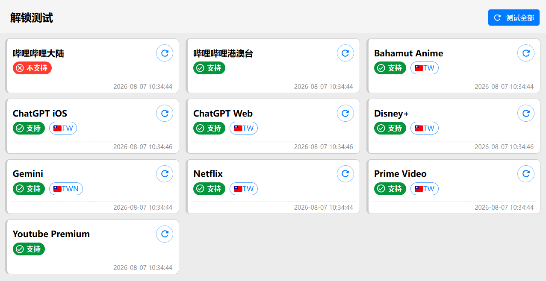Click the TW region tag on Netflix

(244, 189)
